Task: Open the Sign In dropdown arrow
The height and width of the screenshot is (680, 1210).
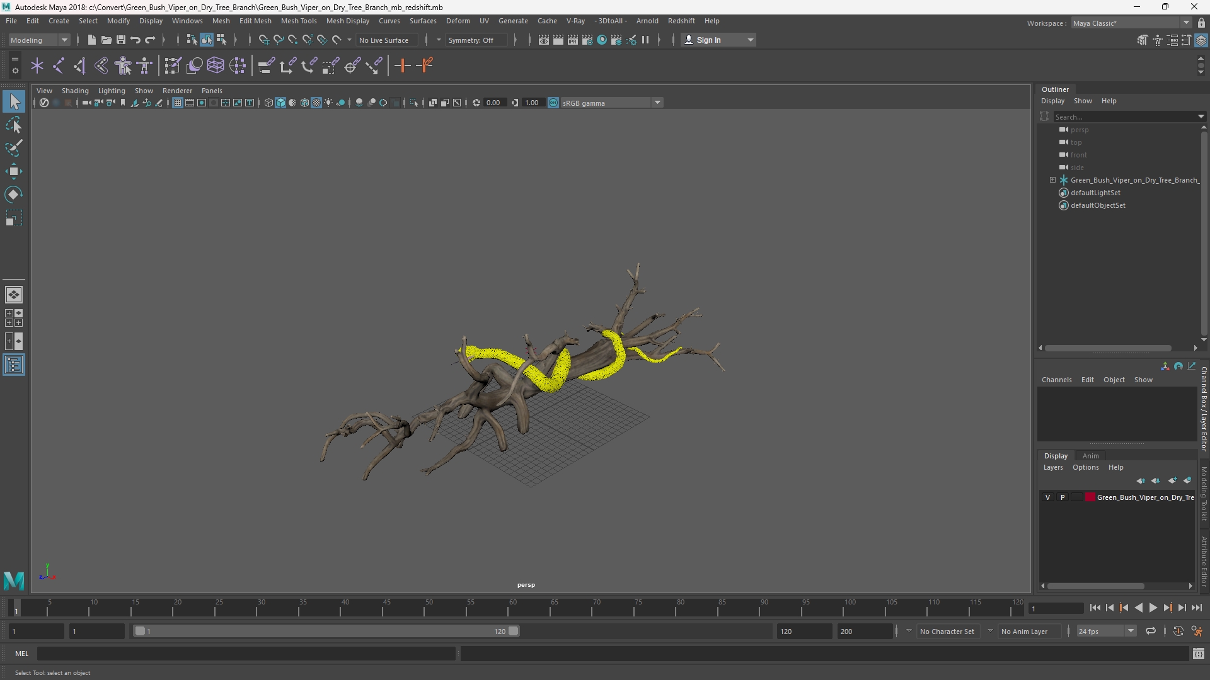Action: [750, 40]
